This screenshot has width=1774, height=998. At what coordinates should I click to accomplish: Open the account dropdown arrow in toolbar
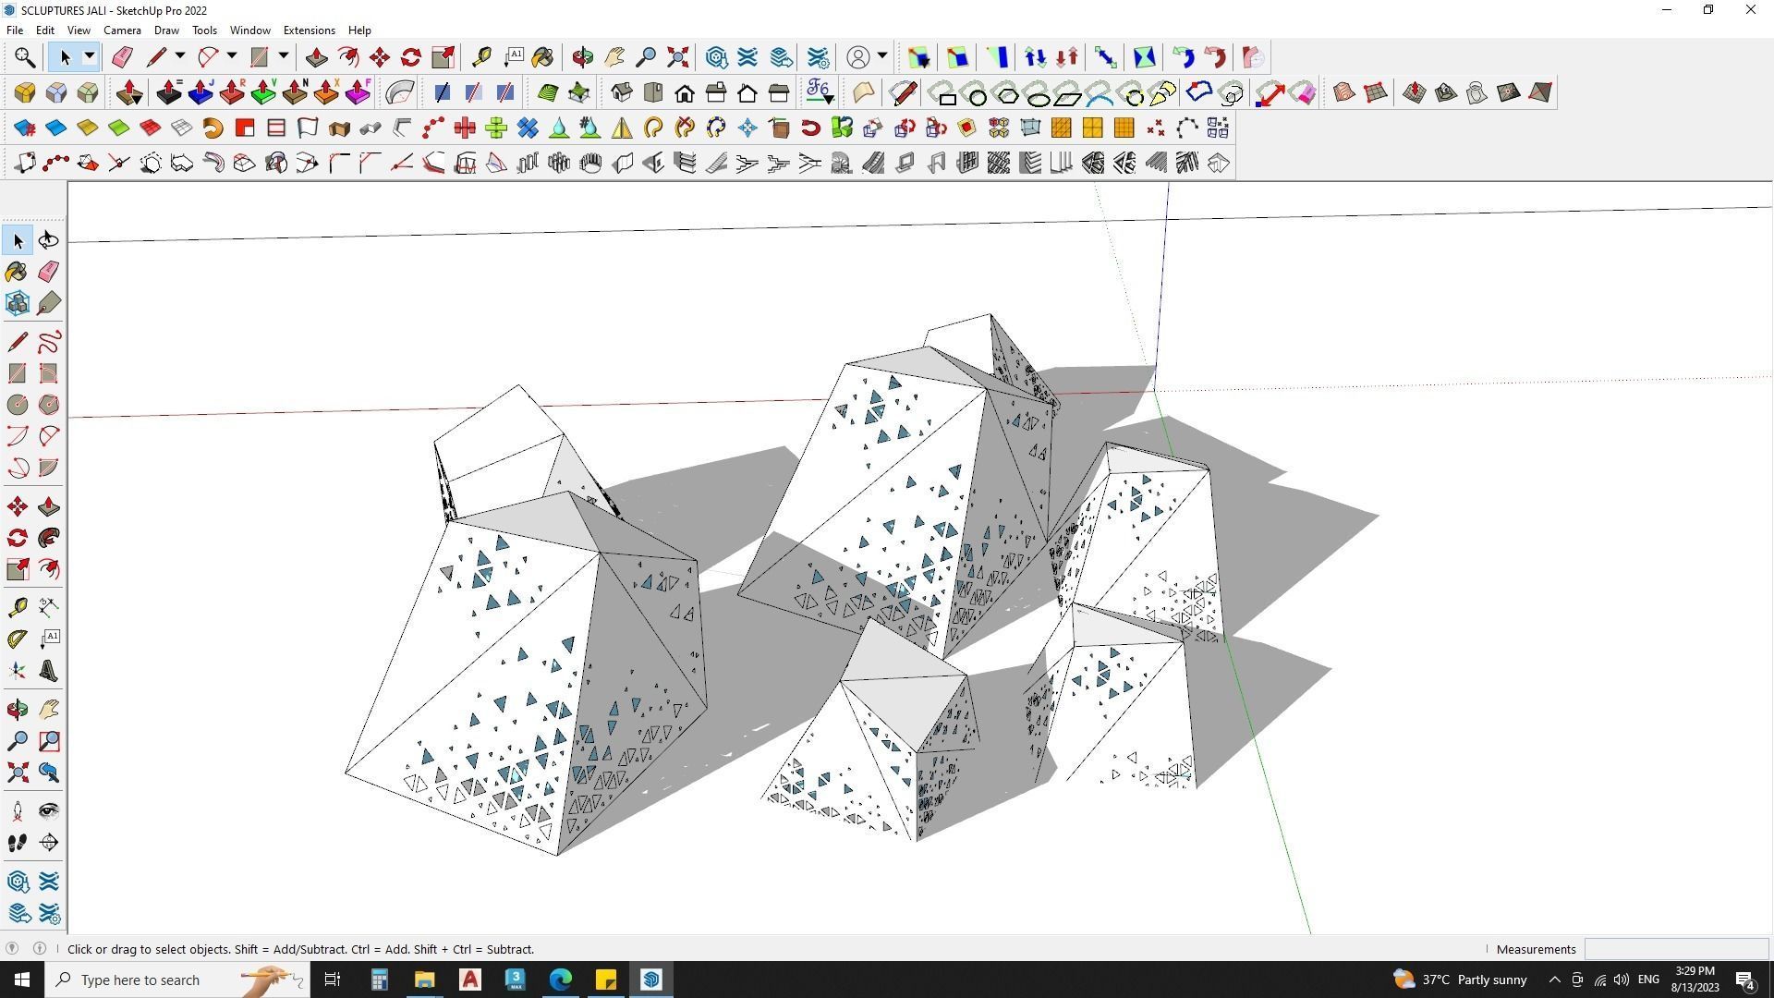tap(882, 57)
